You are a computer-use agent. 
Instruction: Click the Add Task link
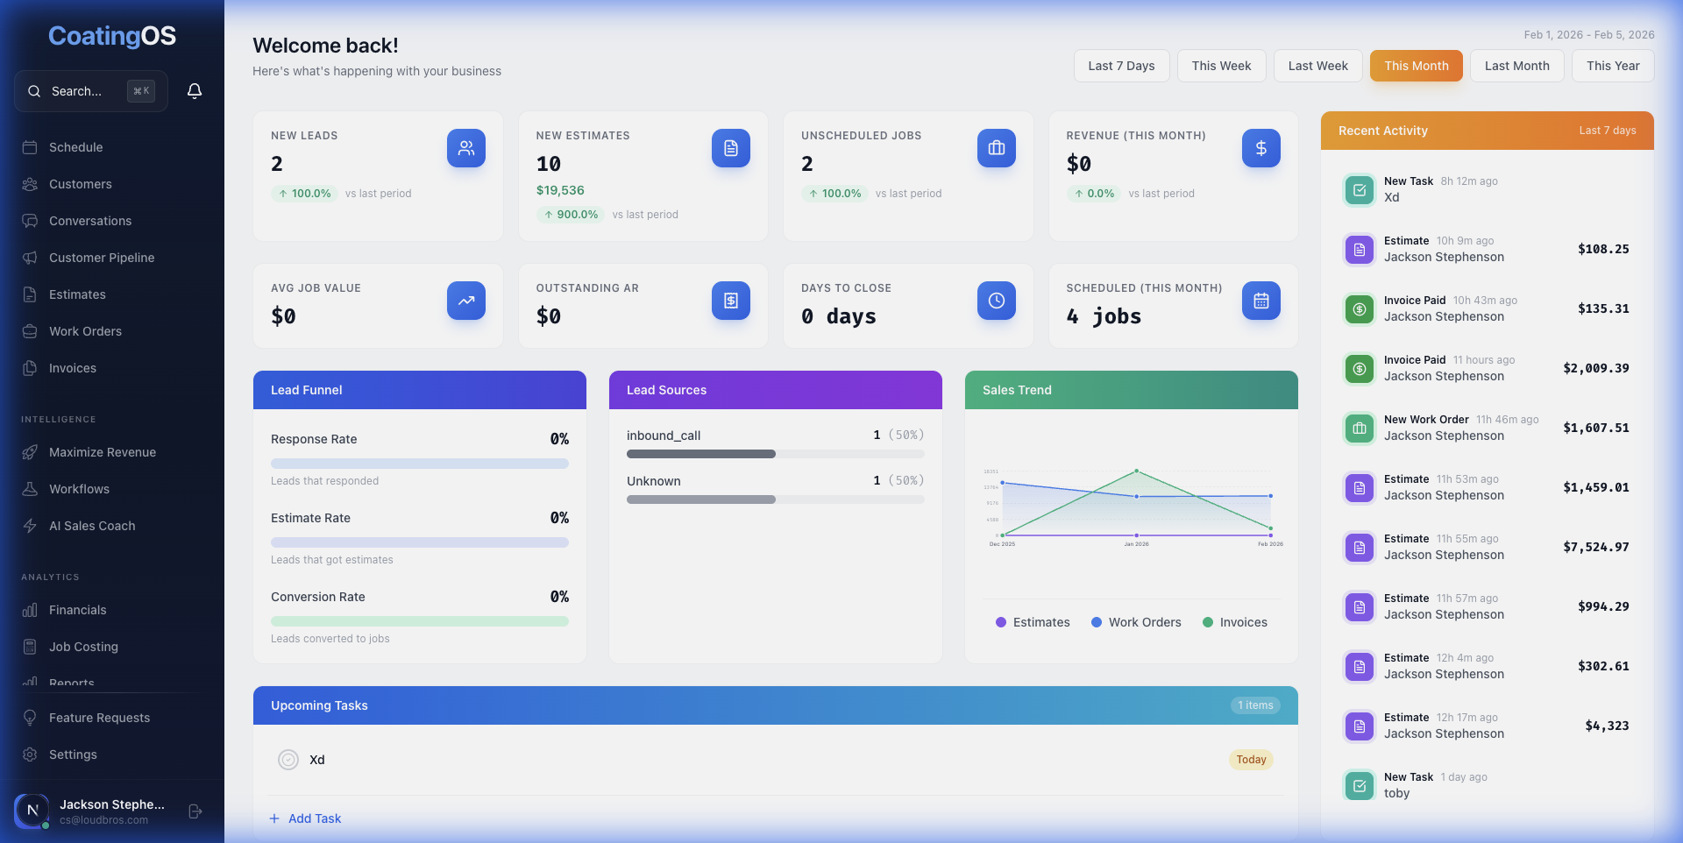(x=305, y=818)
